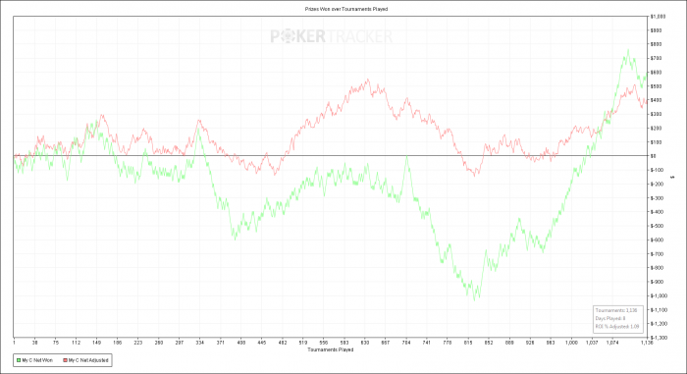Image resolution: width=687 pixels, height=374 pixels.
Task: Click the 1,037 x-axis tick label
Action: click(x=592, y=343)
